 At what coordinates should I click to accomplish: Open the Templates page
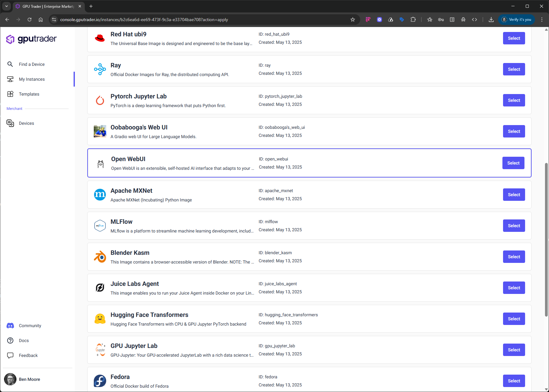click(29, 94)
